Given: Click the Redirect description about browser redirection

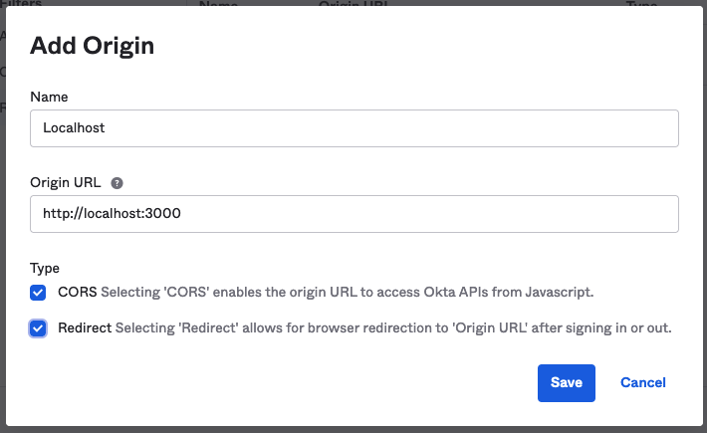Looking at the screenshot, I should pyautogui.click(x=393, y=328).
